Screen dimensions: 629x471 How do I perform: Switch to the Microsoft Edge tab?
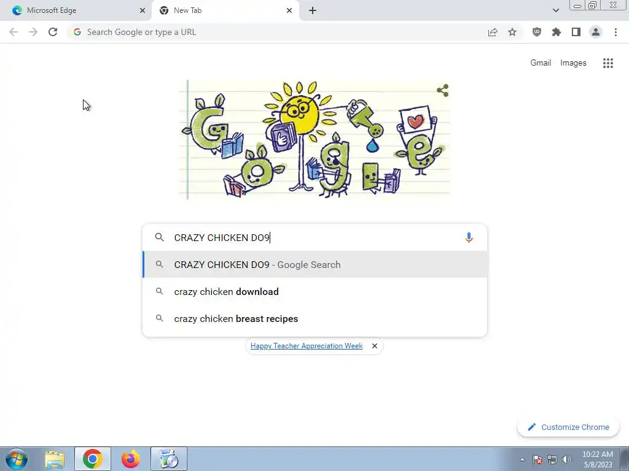pos(76,10)
